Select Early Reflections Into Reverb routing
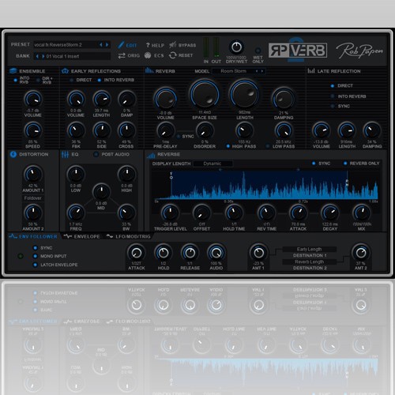The image size is (395, 395). (x=100, y=80)
